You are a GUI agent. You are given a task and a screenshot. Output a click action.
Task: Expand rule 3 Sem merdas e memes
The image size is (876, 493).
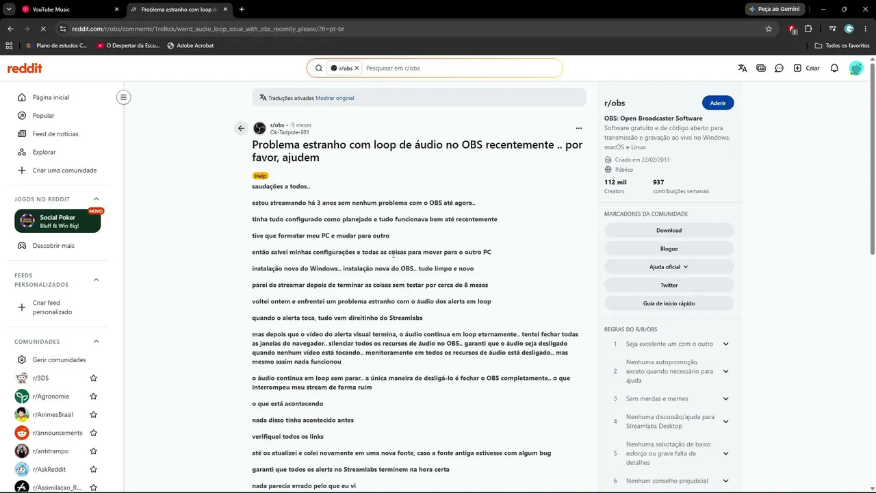(x=725, y=399)
